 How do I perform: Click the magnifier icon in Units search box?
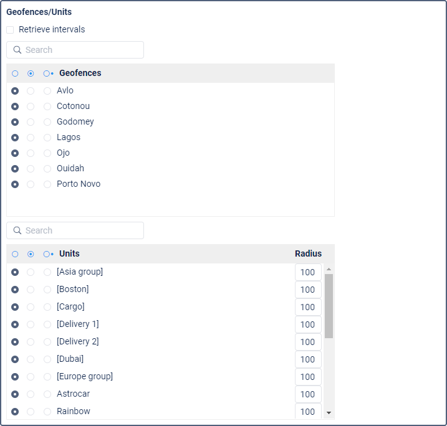coord(17,230)
